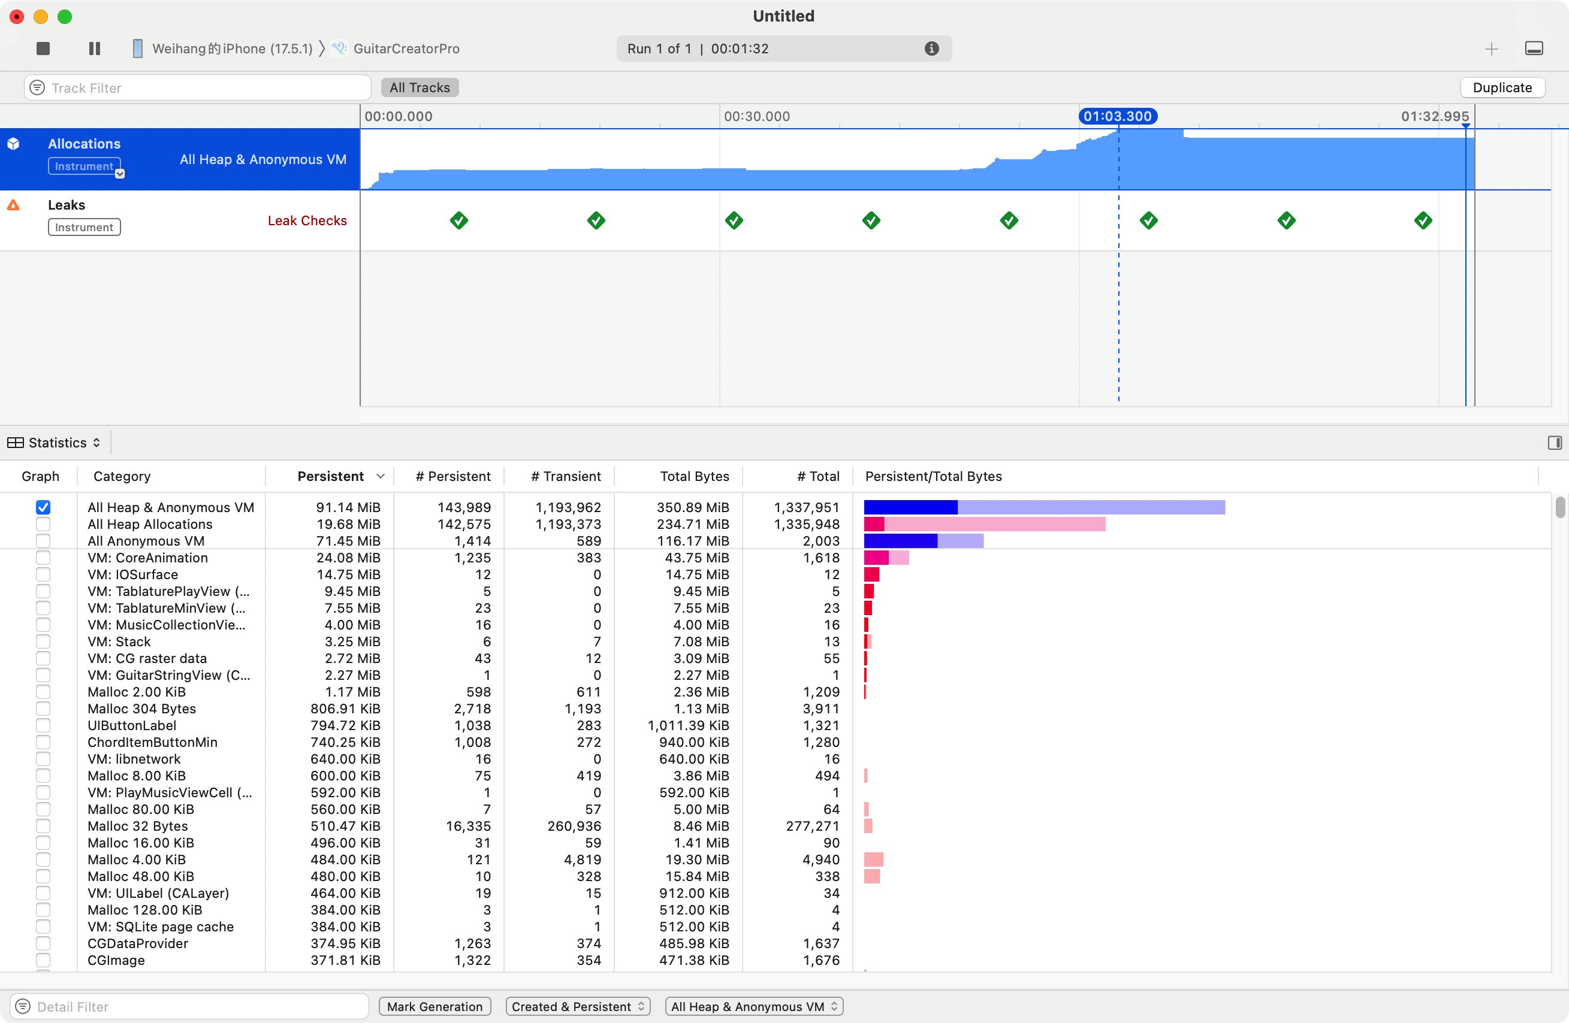Screen dimensions: 1569x1023
Task: Enable graph for CGImage row
Action: 43,960
